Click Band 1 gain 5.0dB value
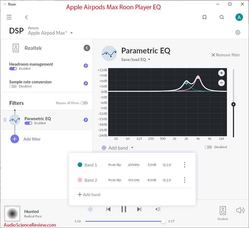Screen dimensions: 249x228 (x=152, y=165)
